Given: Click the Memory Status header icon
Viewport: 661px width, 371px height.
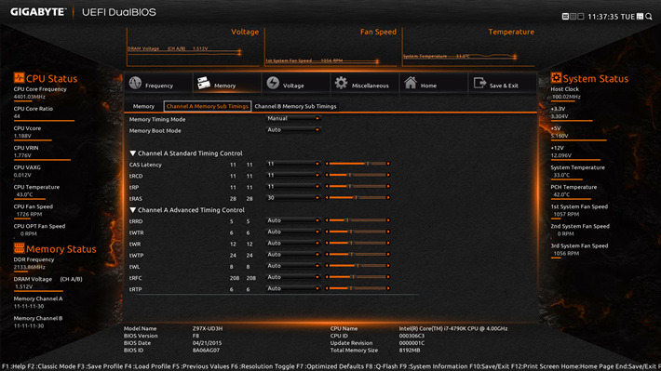Looking at the screenshot, I should pos(19,247).
